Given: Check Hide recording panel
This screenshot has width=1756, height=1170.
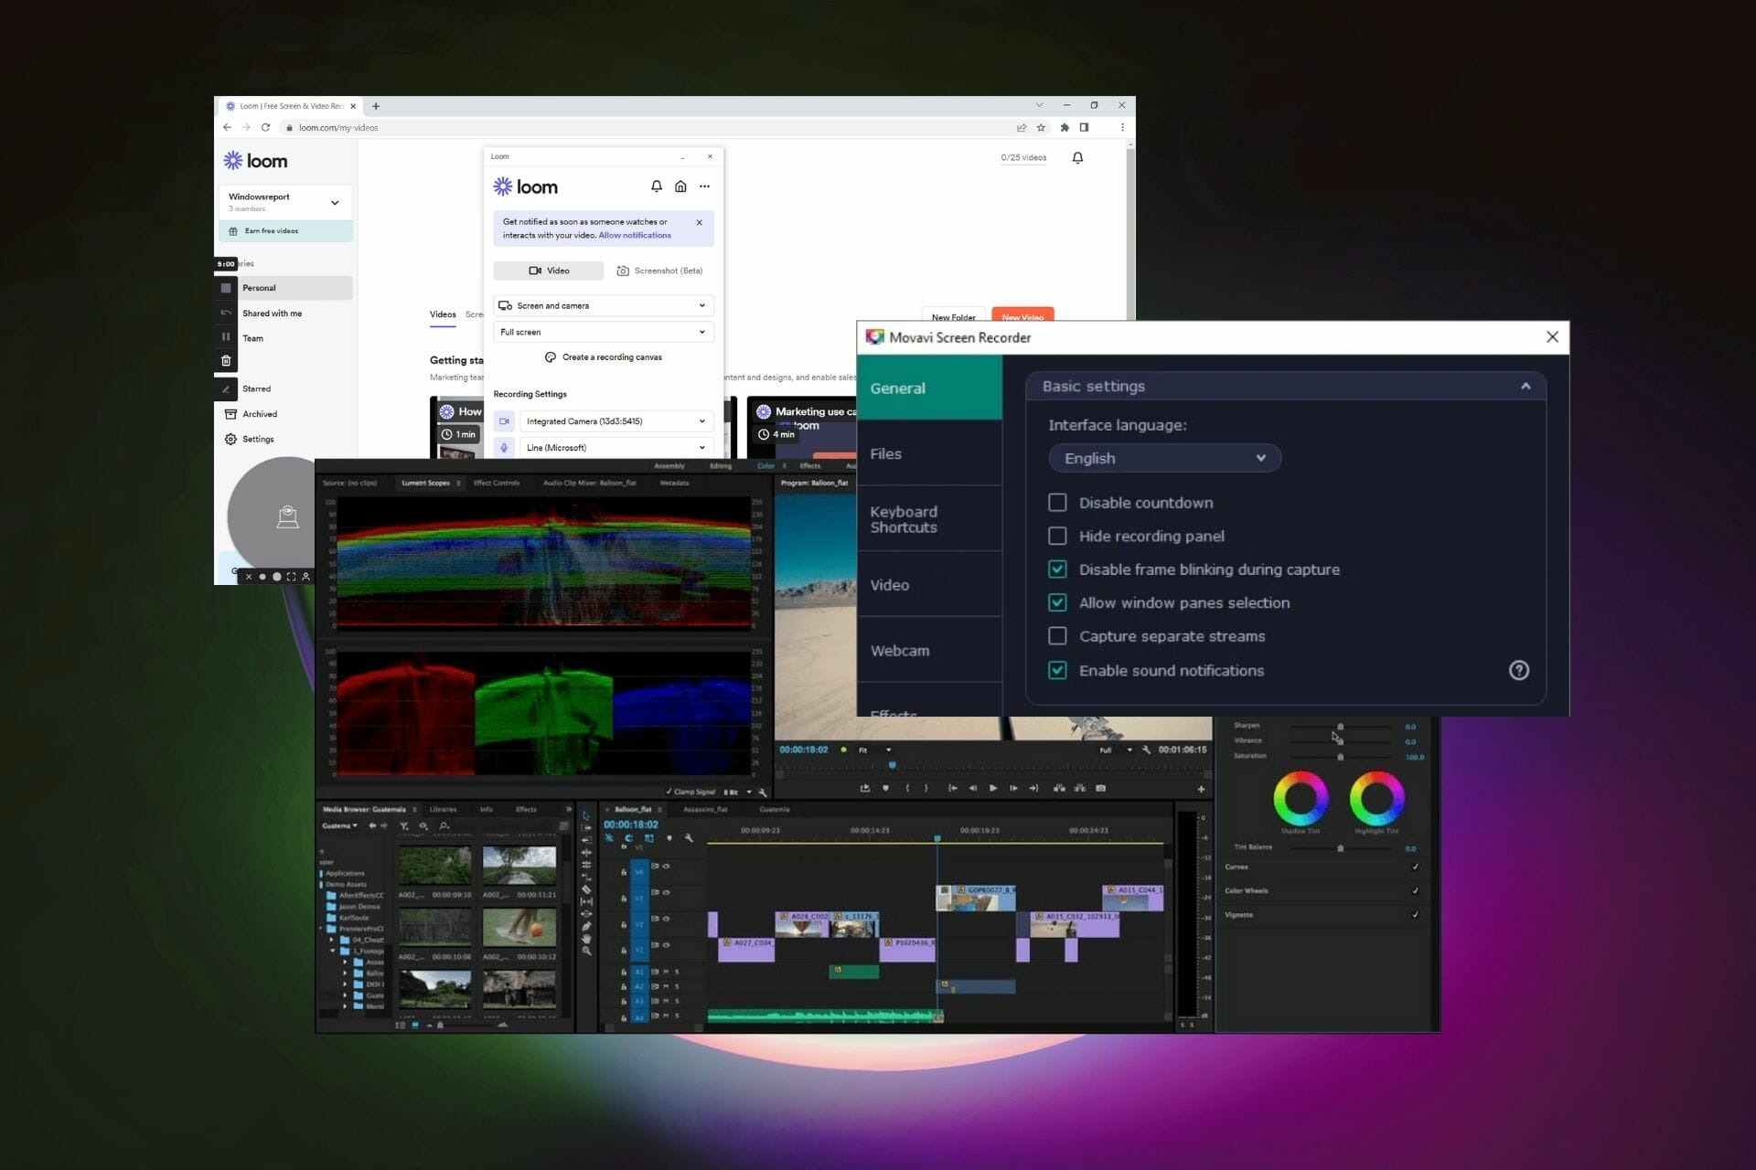Looking at the screenshot, I should [x=1057, y=536].
